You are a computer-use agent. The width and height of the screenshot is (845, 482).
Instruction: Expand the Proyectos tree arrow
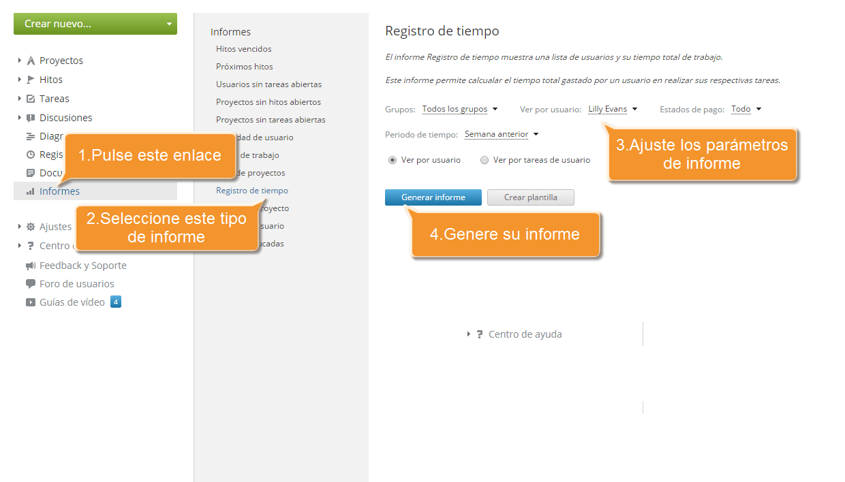click(19, 61)
